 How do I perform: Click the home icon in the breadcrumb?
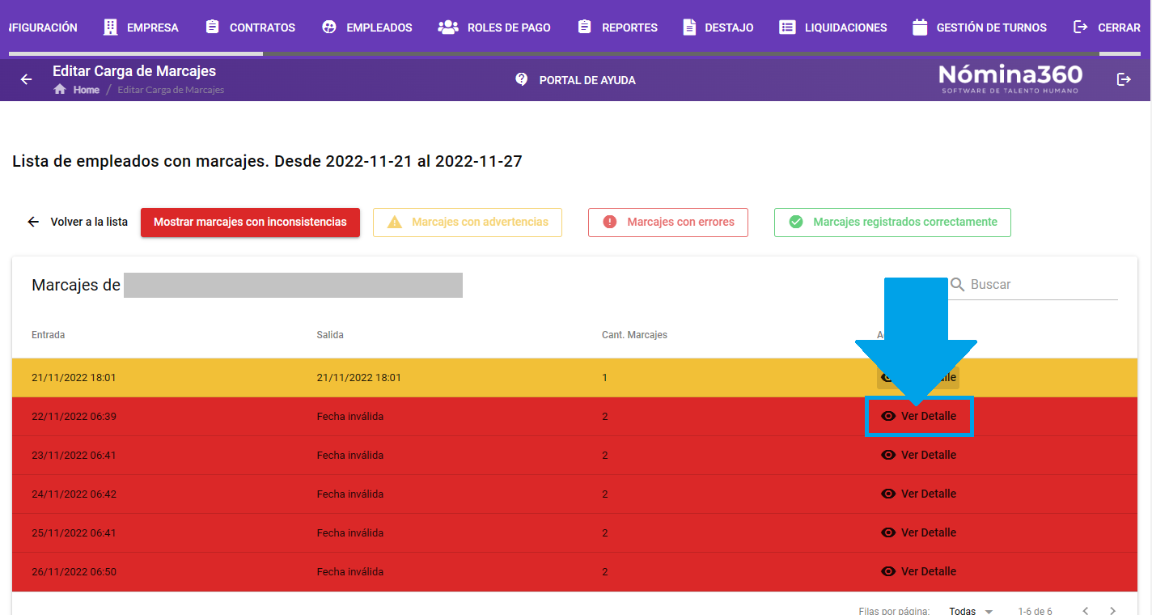[60, 89]
